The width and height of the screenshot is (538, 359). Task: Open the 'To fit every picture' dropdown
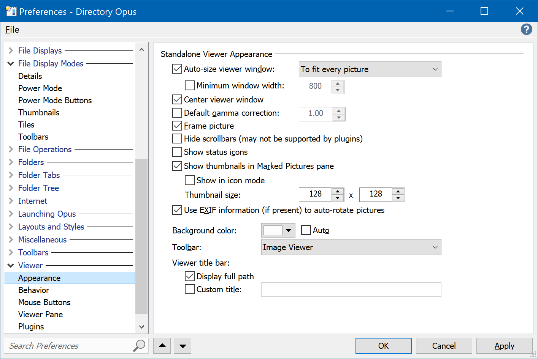click(x=370, y=69)
